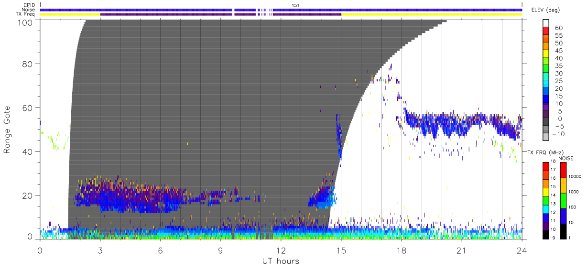This screenshot has width=587, height=271.
Task: Click the white top segment of ELEV colorbar
Action: (x=546, y=23)
